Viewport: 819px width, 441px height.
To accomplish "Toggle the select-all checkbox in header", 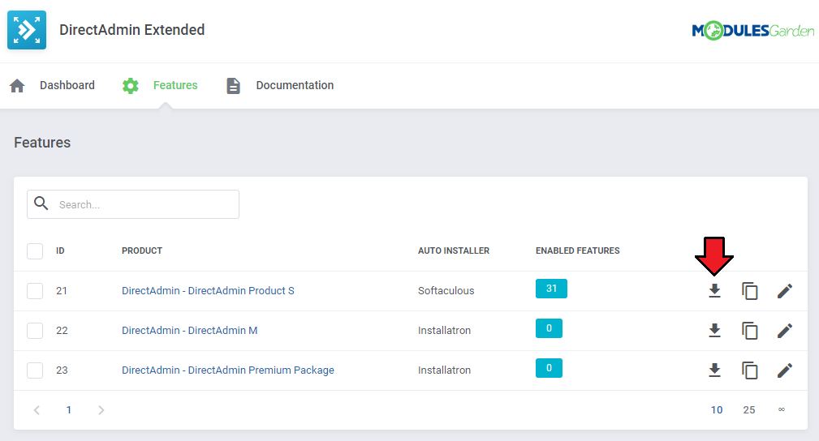I will pos(35,251).
